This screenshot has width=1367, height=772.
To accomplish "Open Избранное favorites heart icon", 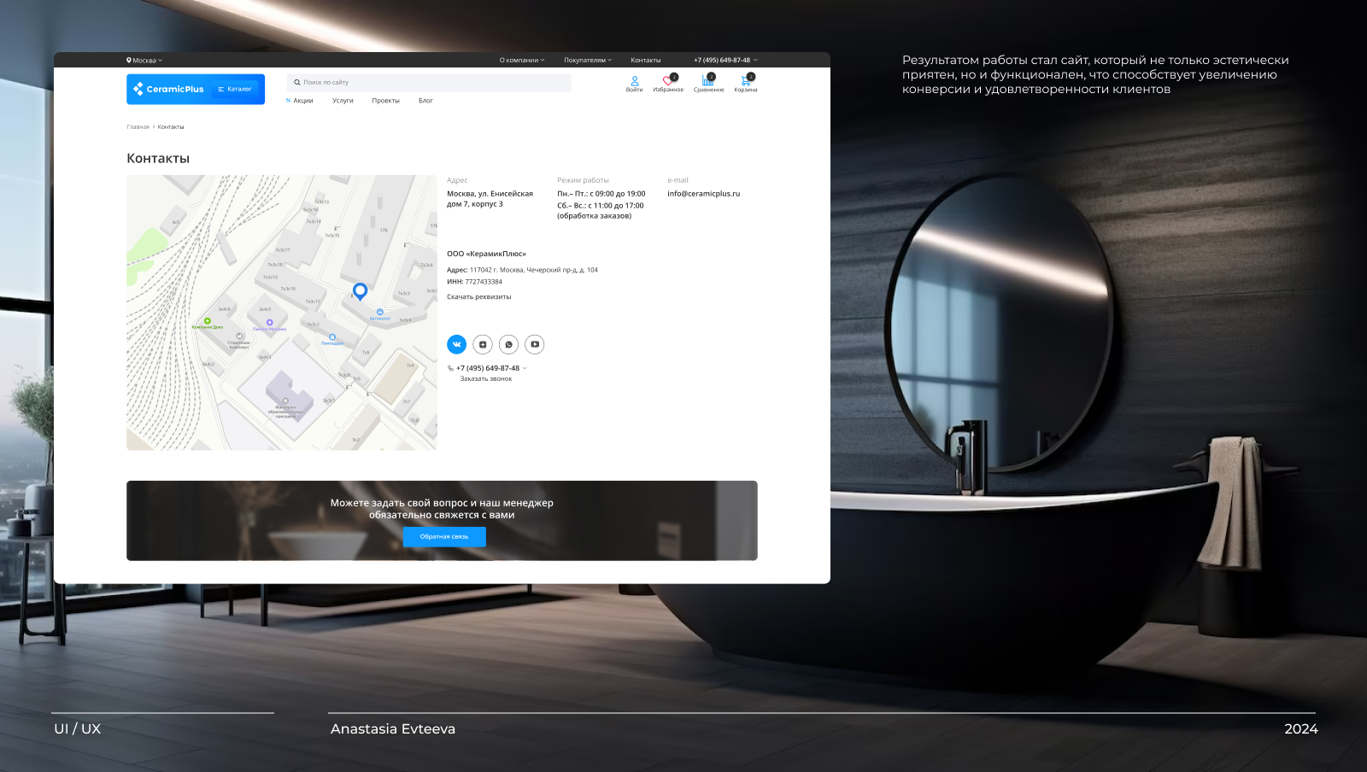I will tap(668, 82).
